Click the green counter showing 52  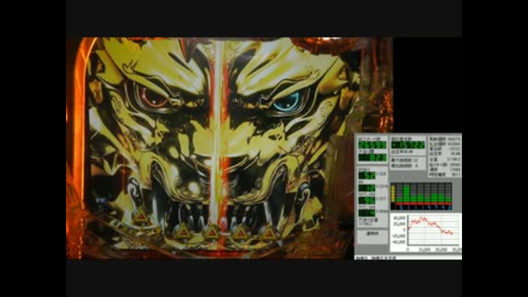pyautogui.click(x=367, y=175)
